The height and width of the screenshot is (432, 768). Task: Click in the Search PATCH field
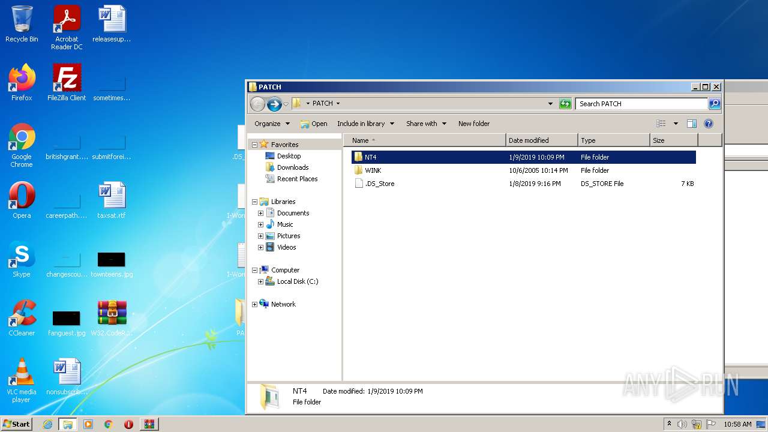tap(641, 104)
